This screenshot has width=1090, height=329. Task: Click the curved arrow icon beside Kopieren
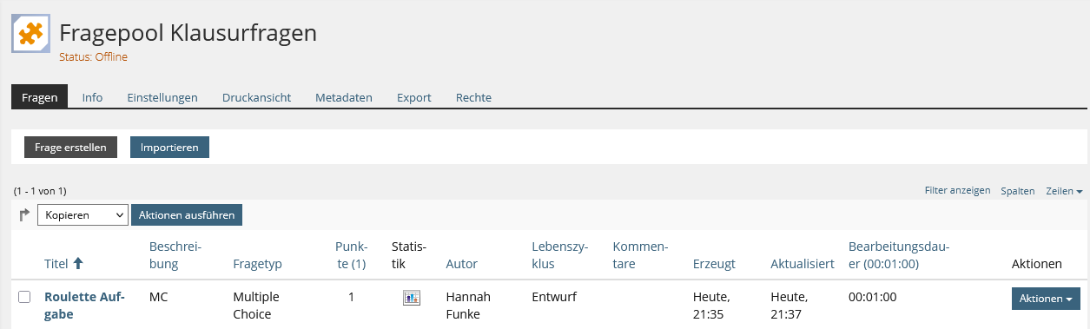[x=24, y=214]
